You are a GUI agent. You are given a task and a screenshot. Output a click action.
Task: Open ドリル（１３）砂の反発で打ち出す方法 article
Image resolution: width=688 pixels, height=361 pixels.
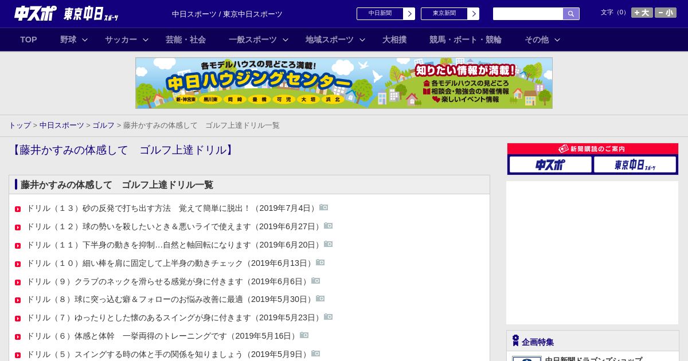[x=172, y=208]
